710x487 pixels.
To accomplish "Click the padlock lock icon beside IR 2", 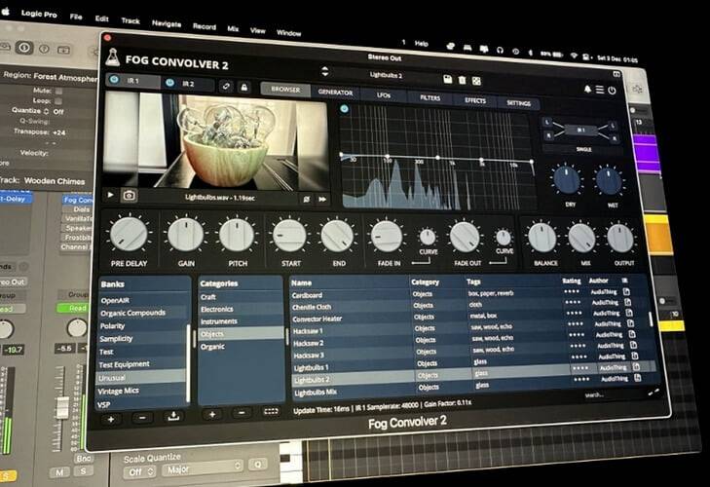I will click(x=244, y=87).
